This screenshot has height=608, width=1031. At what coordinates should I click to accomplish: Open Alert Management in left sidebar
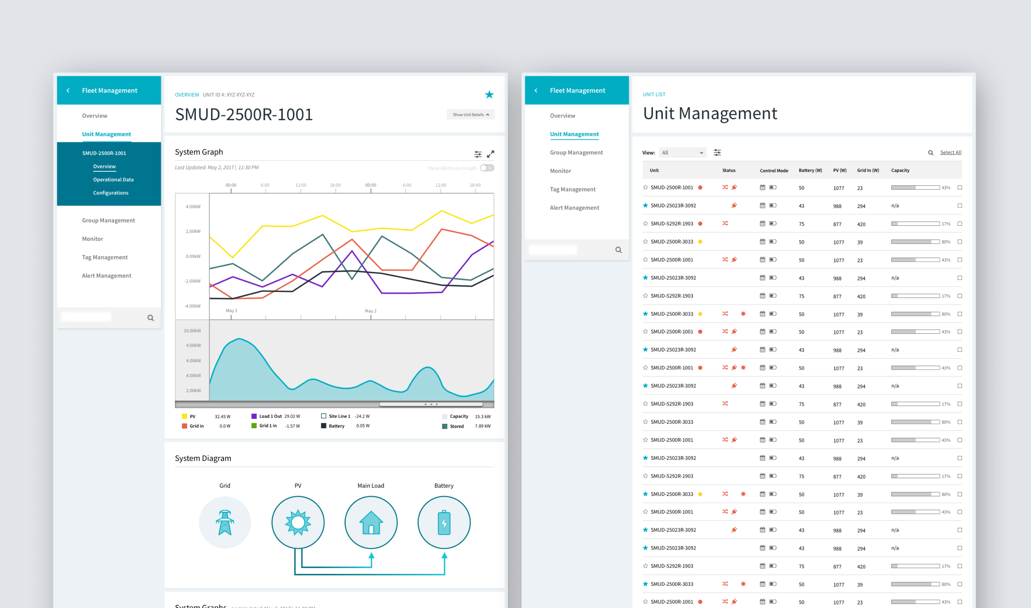(106, 276)
